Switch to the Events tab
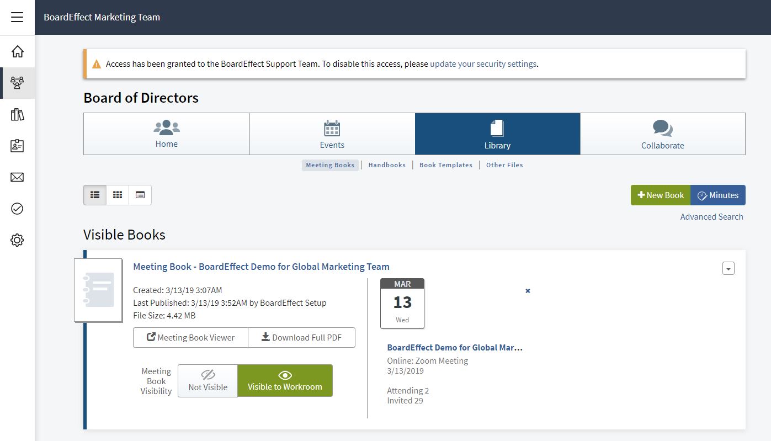This screenshot has height=441, width=771. tap(332, 134)
